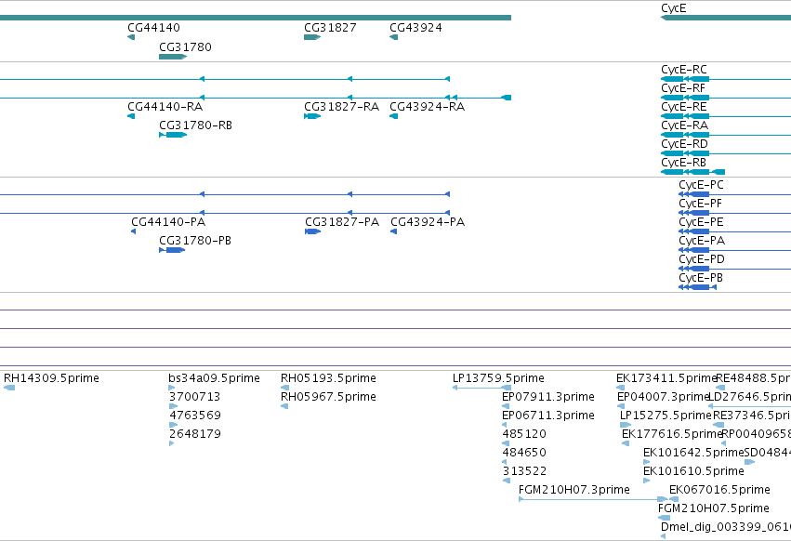Screen dimensions: 791x541
Task: Click the RH05967.5prime EST label
Action: [x=328, y=397]
